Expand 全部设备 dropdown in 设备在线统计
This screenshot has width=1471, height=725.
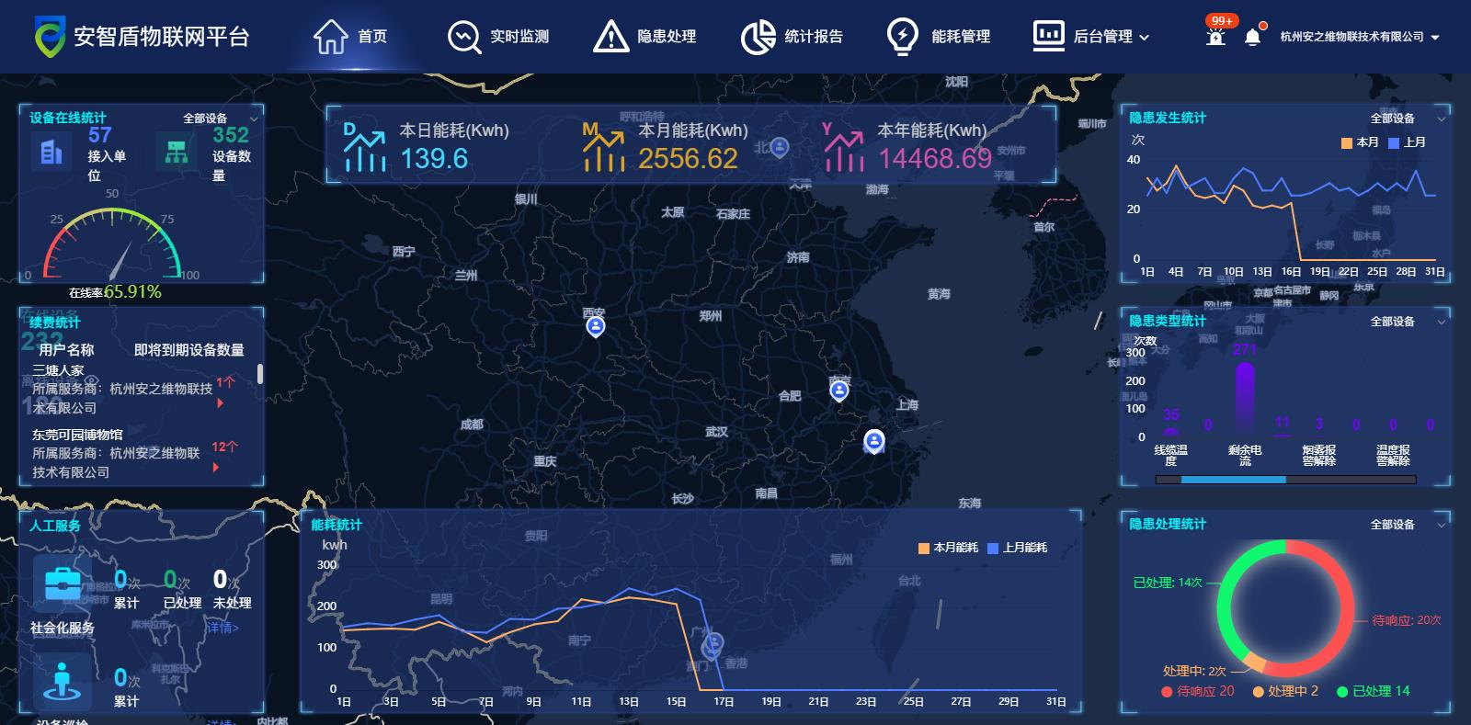click(x=220, y=119)
